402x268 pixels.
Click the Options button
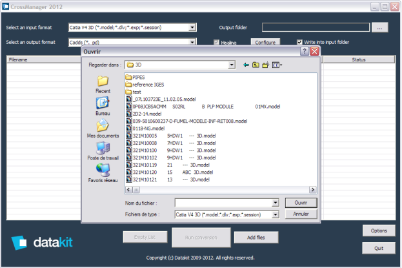(379, 231)
